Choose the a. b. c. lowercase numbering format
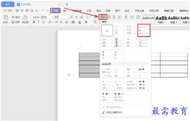 pyautogui.click(x=119, y=55)
